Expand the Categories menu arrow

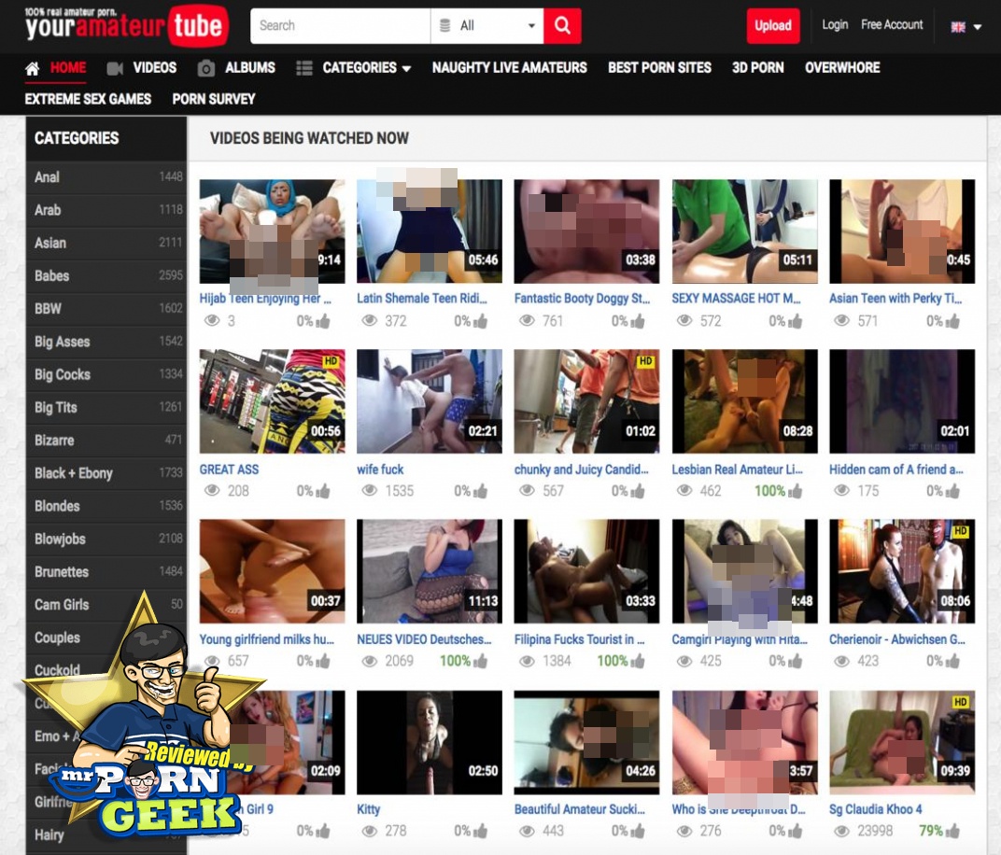(x=406, y=69)
